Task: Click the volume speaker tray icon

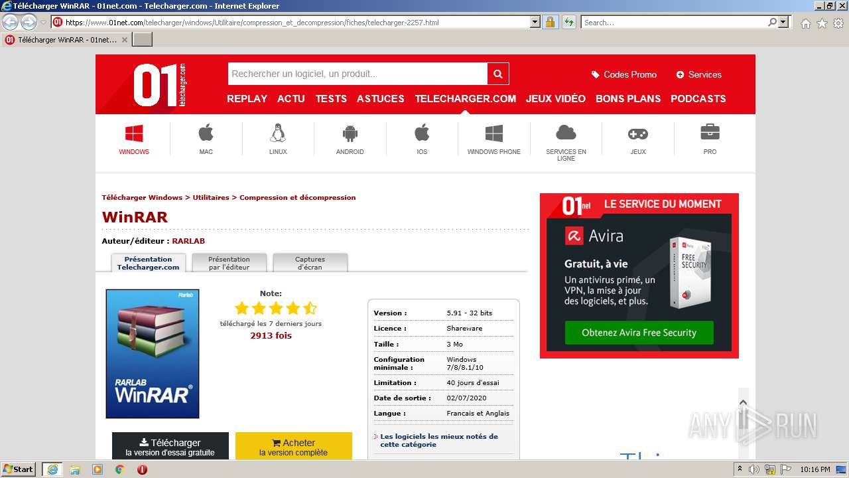Action: point(754,469)
